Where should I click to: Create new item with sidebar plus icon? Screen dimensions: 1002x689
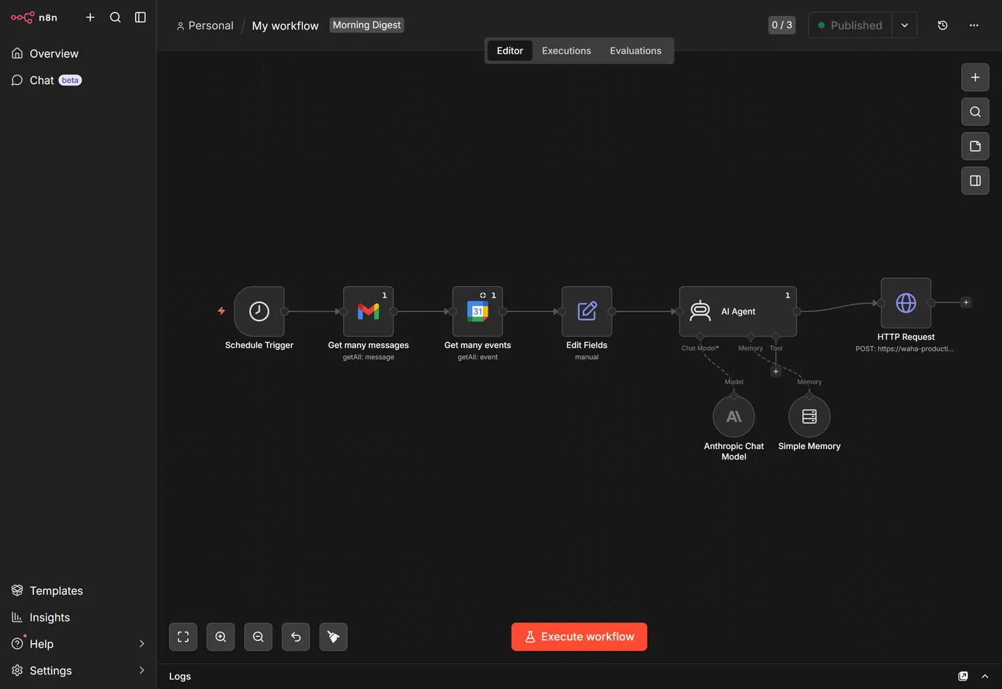coord(90,17)
